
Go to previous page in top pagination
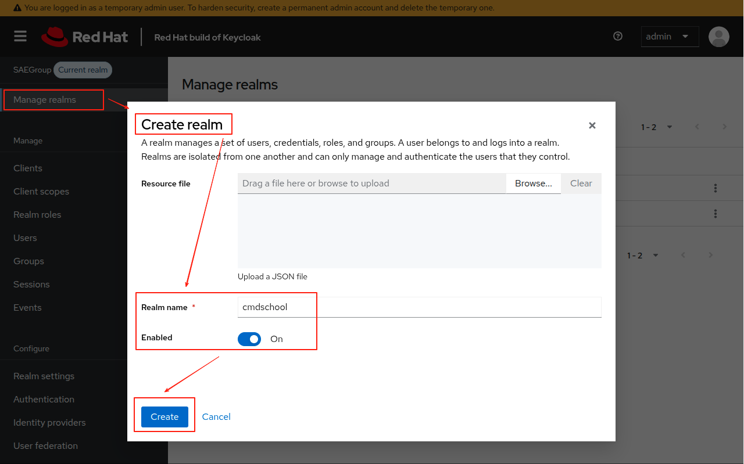(x=697, y=127)
